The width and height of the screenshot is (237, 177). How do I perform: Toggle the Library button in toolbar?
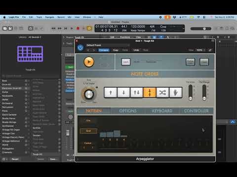pos(5,29)
